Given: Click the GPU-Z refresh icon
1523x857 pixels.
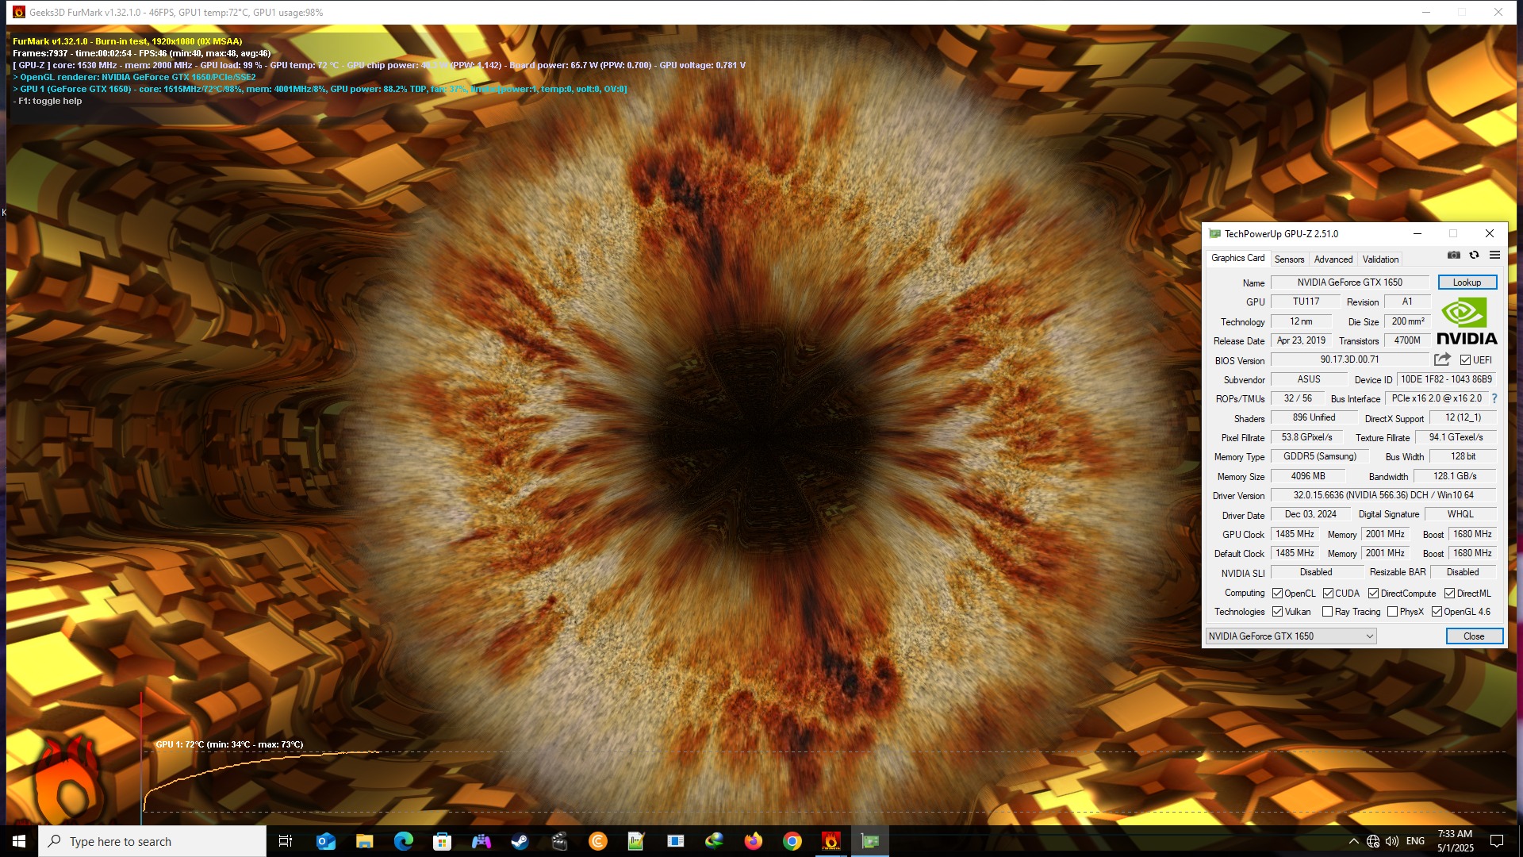Looking at the screenshot, I should tap(1474, 255).
